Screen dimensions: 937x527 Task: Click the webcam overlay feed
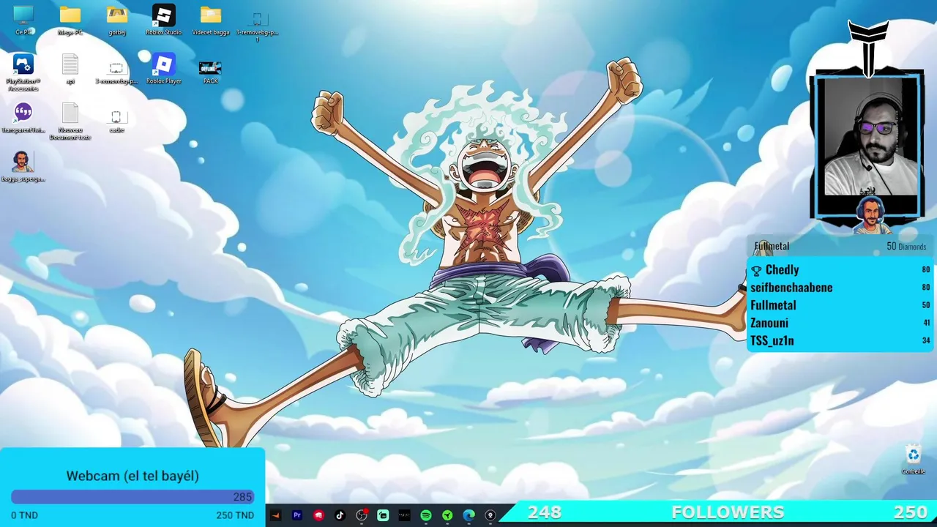[870, 136]
